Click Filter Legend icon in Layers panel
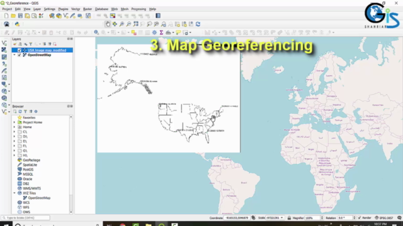The image size is (403, 226). (x=31, y=44)
